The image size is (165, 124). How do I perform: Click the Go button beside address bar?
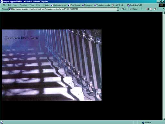123,9
